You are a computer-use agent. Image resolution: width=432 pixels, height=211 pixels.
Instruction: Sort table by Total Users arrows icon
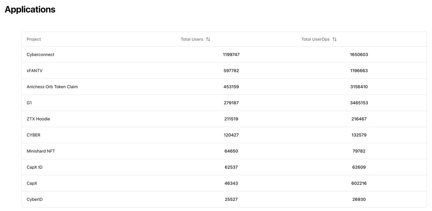click(x=208, y=39)
